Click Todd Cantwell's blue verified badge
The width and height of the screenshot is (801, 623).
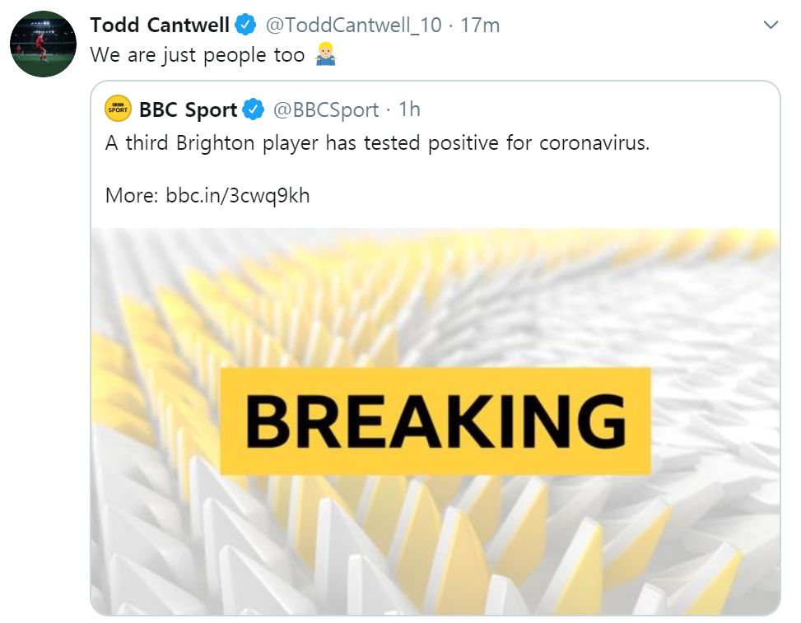tap(245, 26)
